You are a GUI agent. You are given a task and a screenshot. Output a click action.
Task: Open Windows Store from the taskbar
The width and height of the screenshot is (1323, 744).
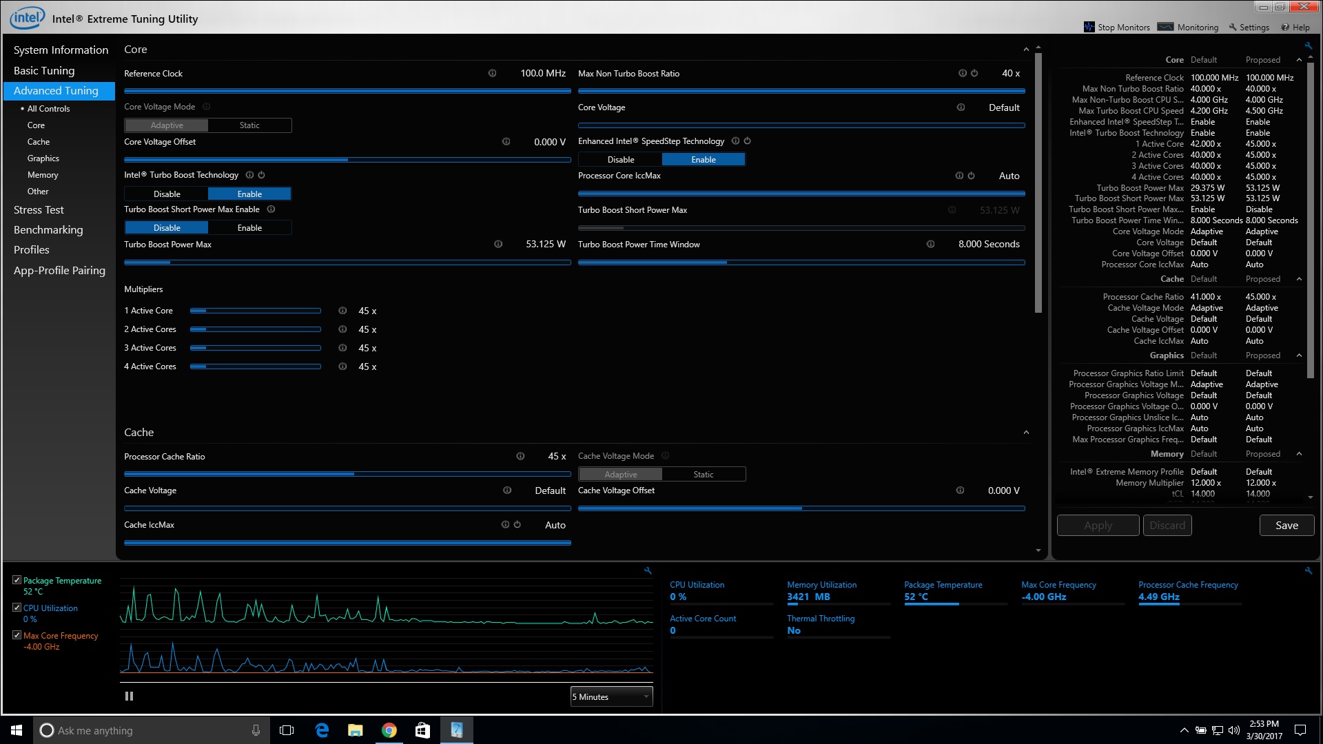422,730
